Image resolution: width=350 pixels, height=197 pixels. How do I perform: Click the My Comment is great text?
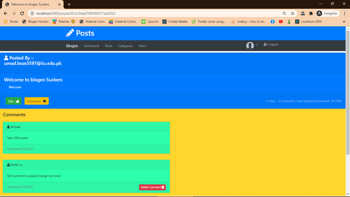33,176
